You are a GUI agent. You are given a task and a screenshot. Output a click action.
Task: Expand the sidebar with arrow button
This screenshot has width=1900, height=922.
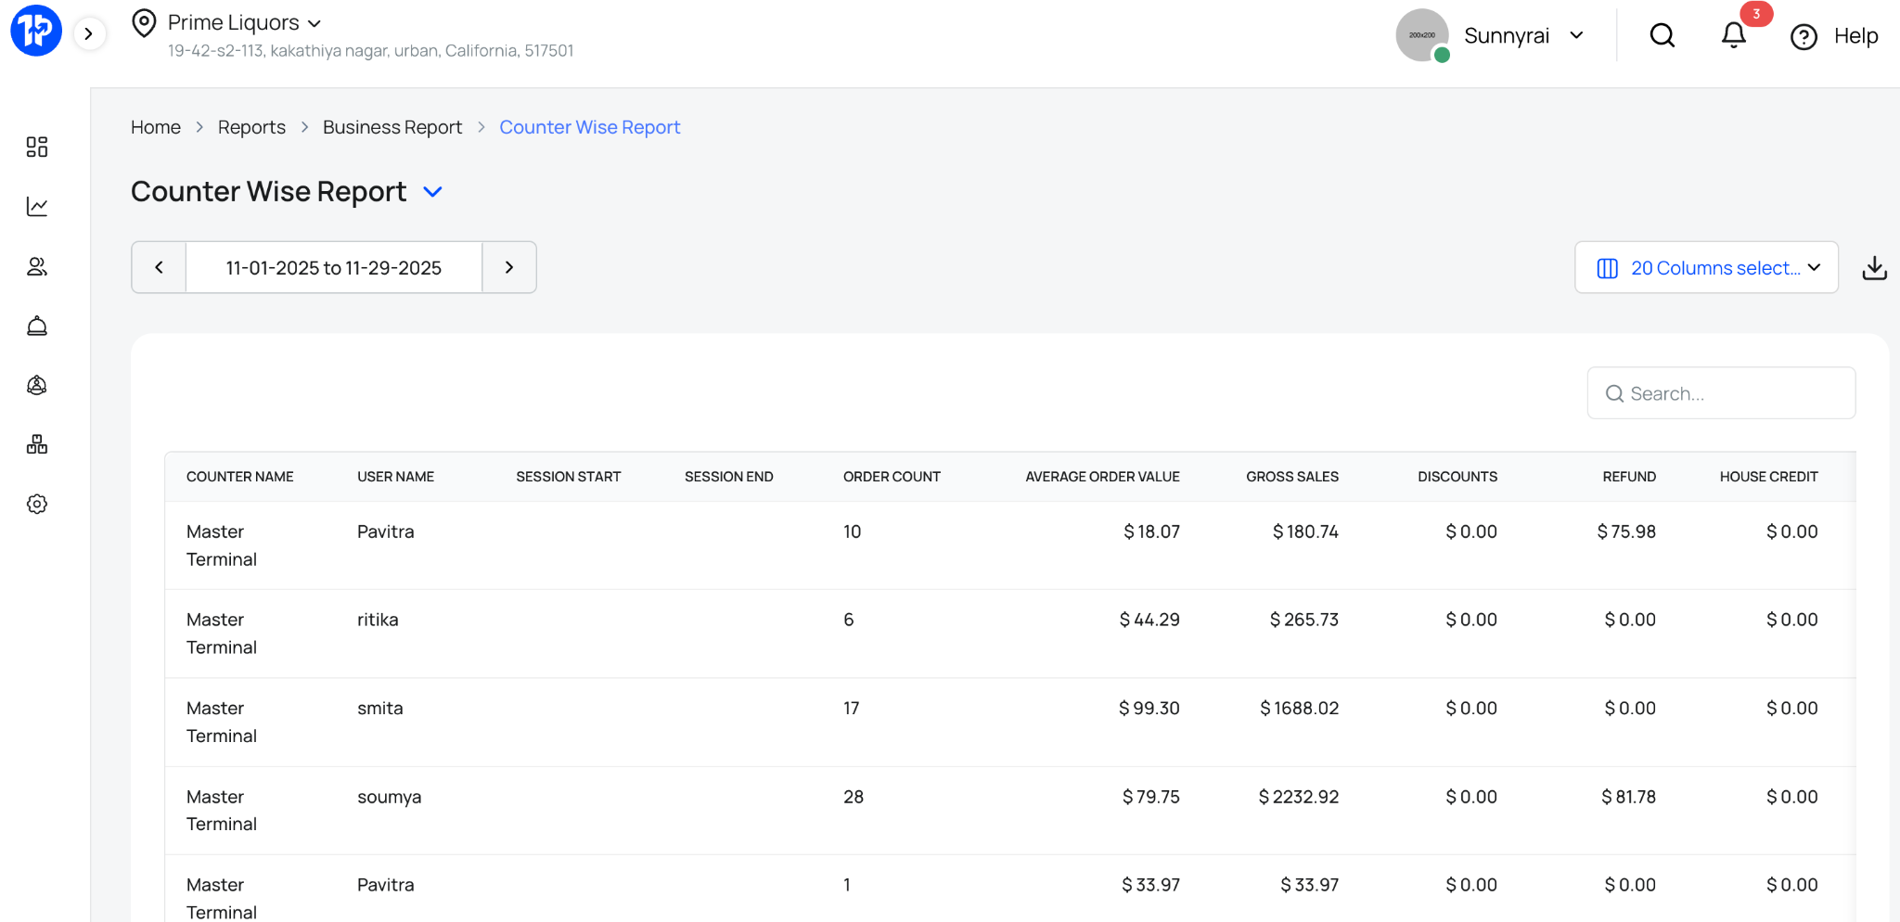pyautogui.click(x=89, y=34)
